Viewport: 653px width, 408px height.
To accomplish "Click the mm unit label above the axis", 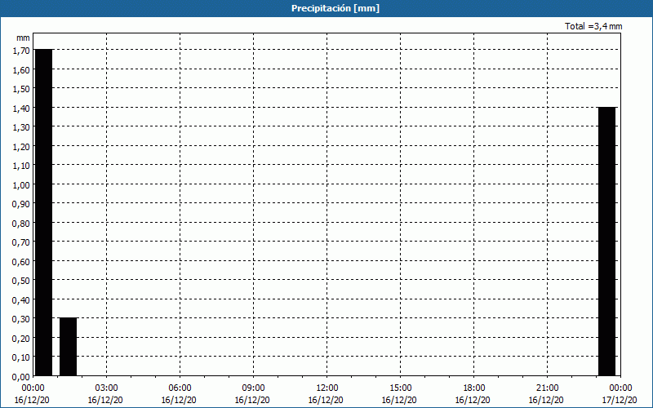I will tap(23, 38).
